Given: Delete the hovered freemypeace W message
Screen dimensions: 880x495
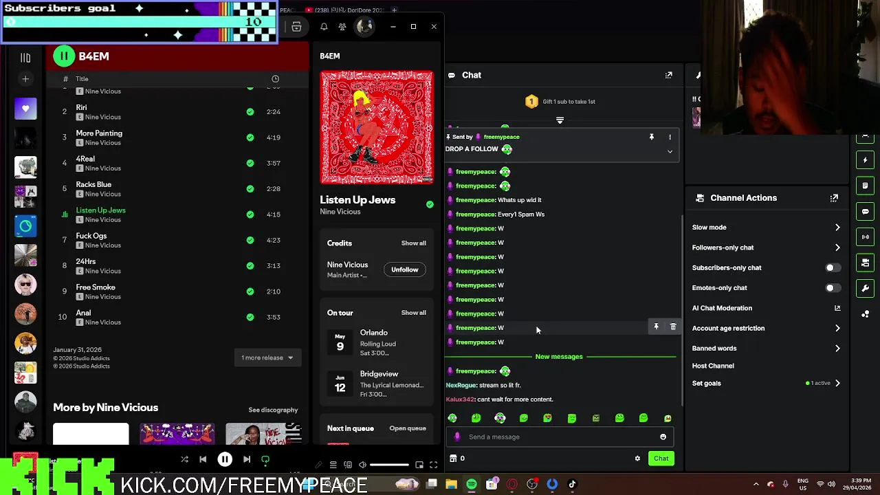Looking at the screenshot, I should (x=673, y=327).
